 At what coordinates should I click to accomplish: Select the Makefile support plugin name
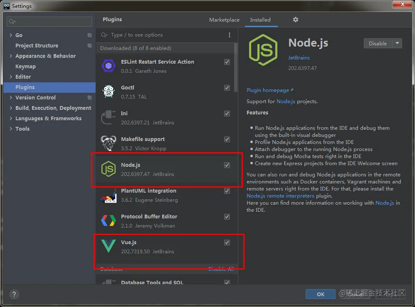point(143,139)
